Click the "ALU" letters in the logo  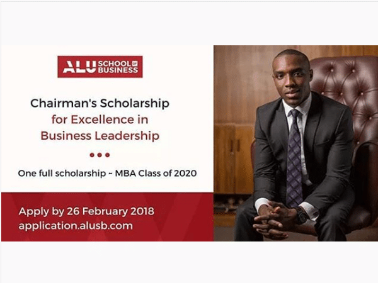[x=73, y=67]
